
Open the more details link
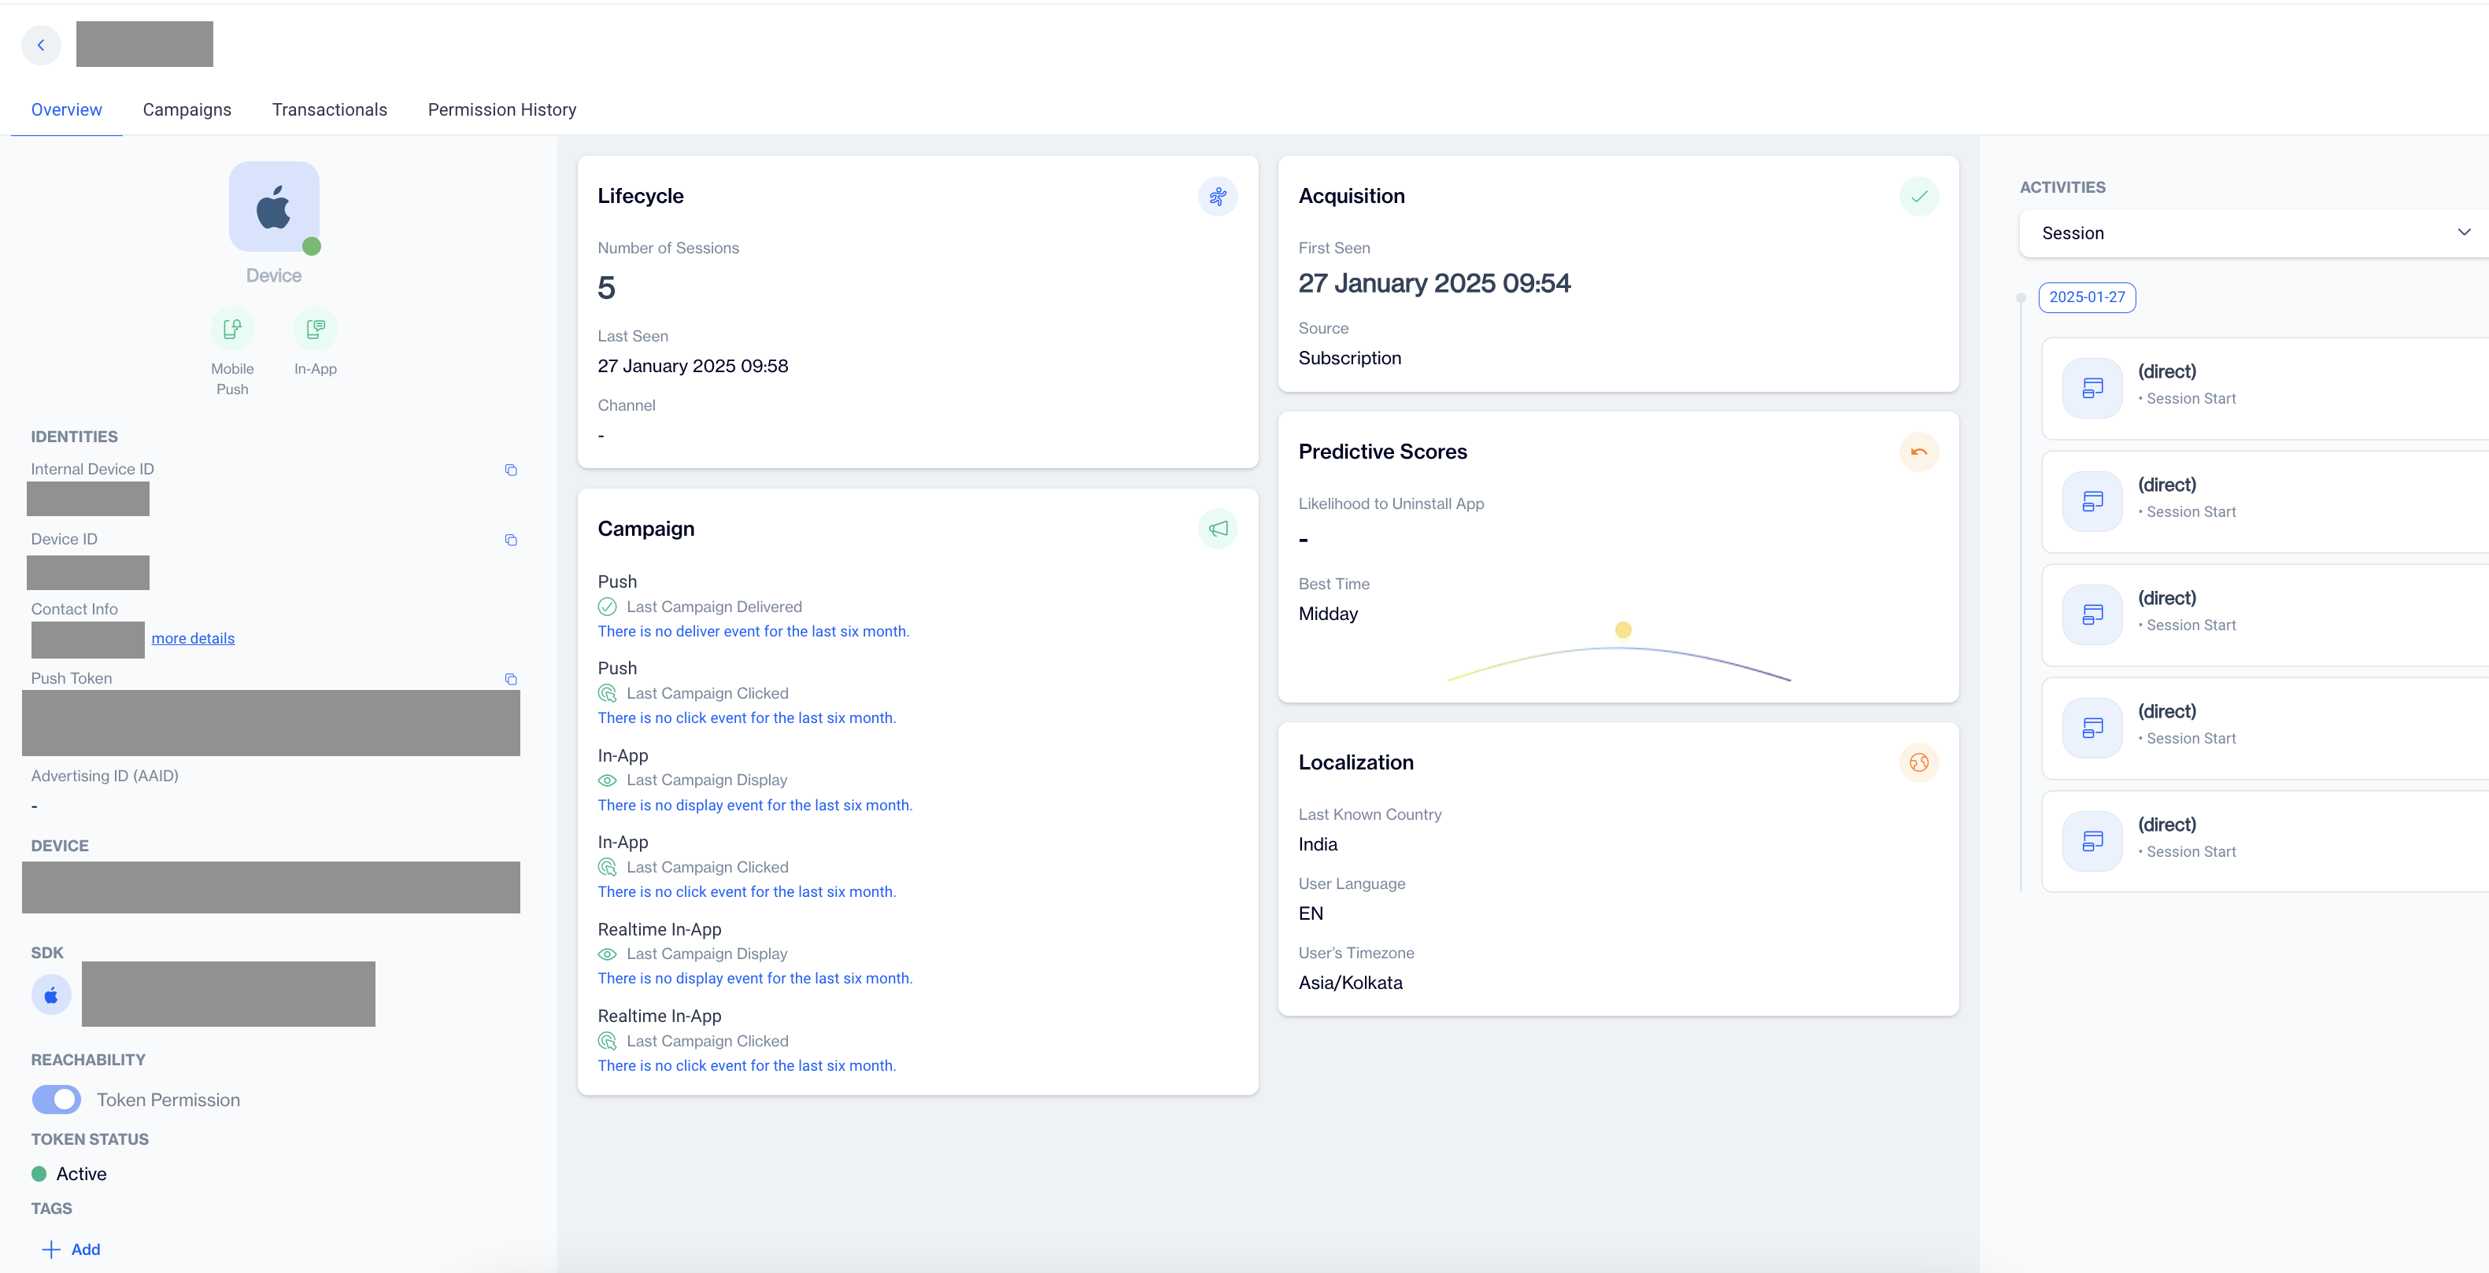193,638
